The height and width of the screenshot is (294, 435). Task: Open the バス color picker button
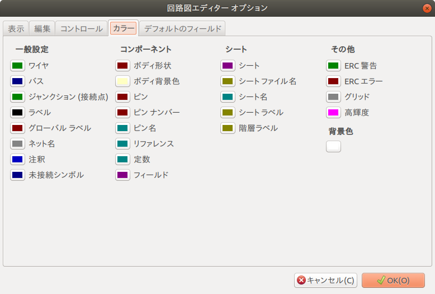click(x=17, y=81)
